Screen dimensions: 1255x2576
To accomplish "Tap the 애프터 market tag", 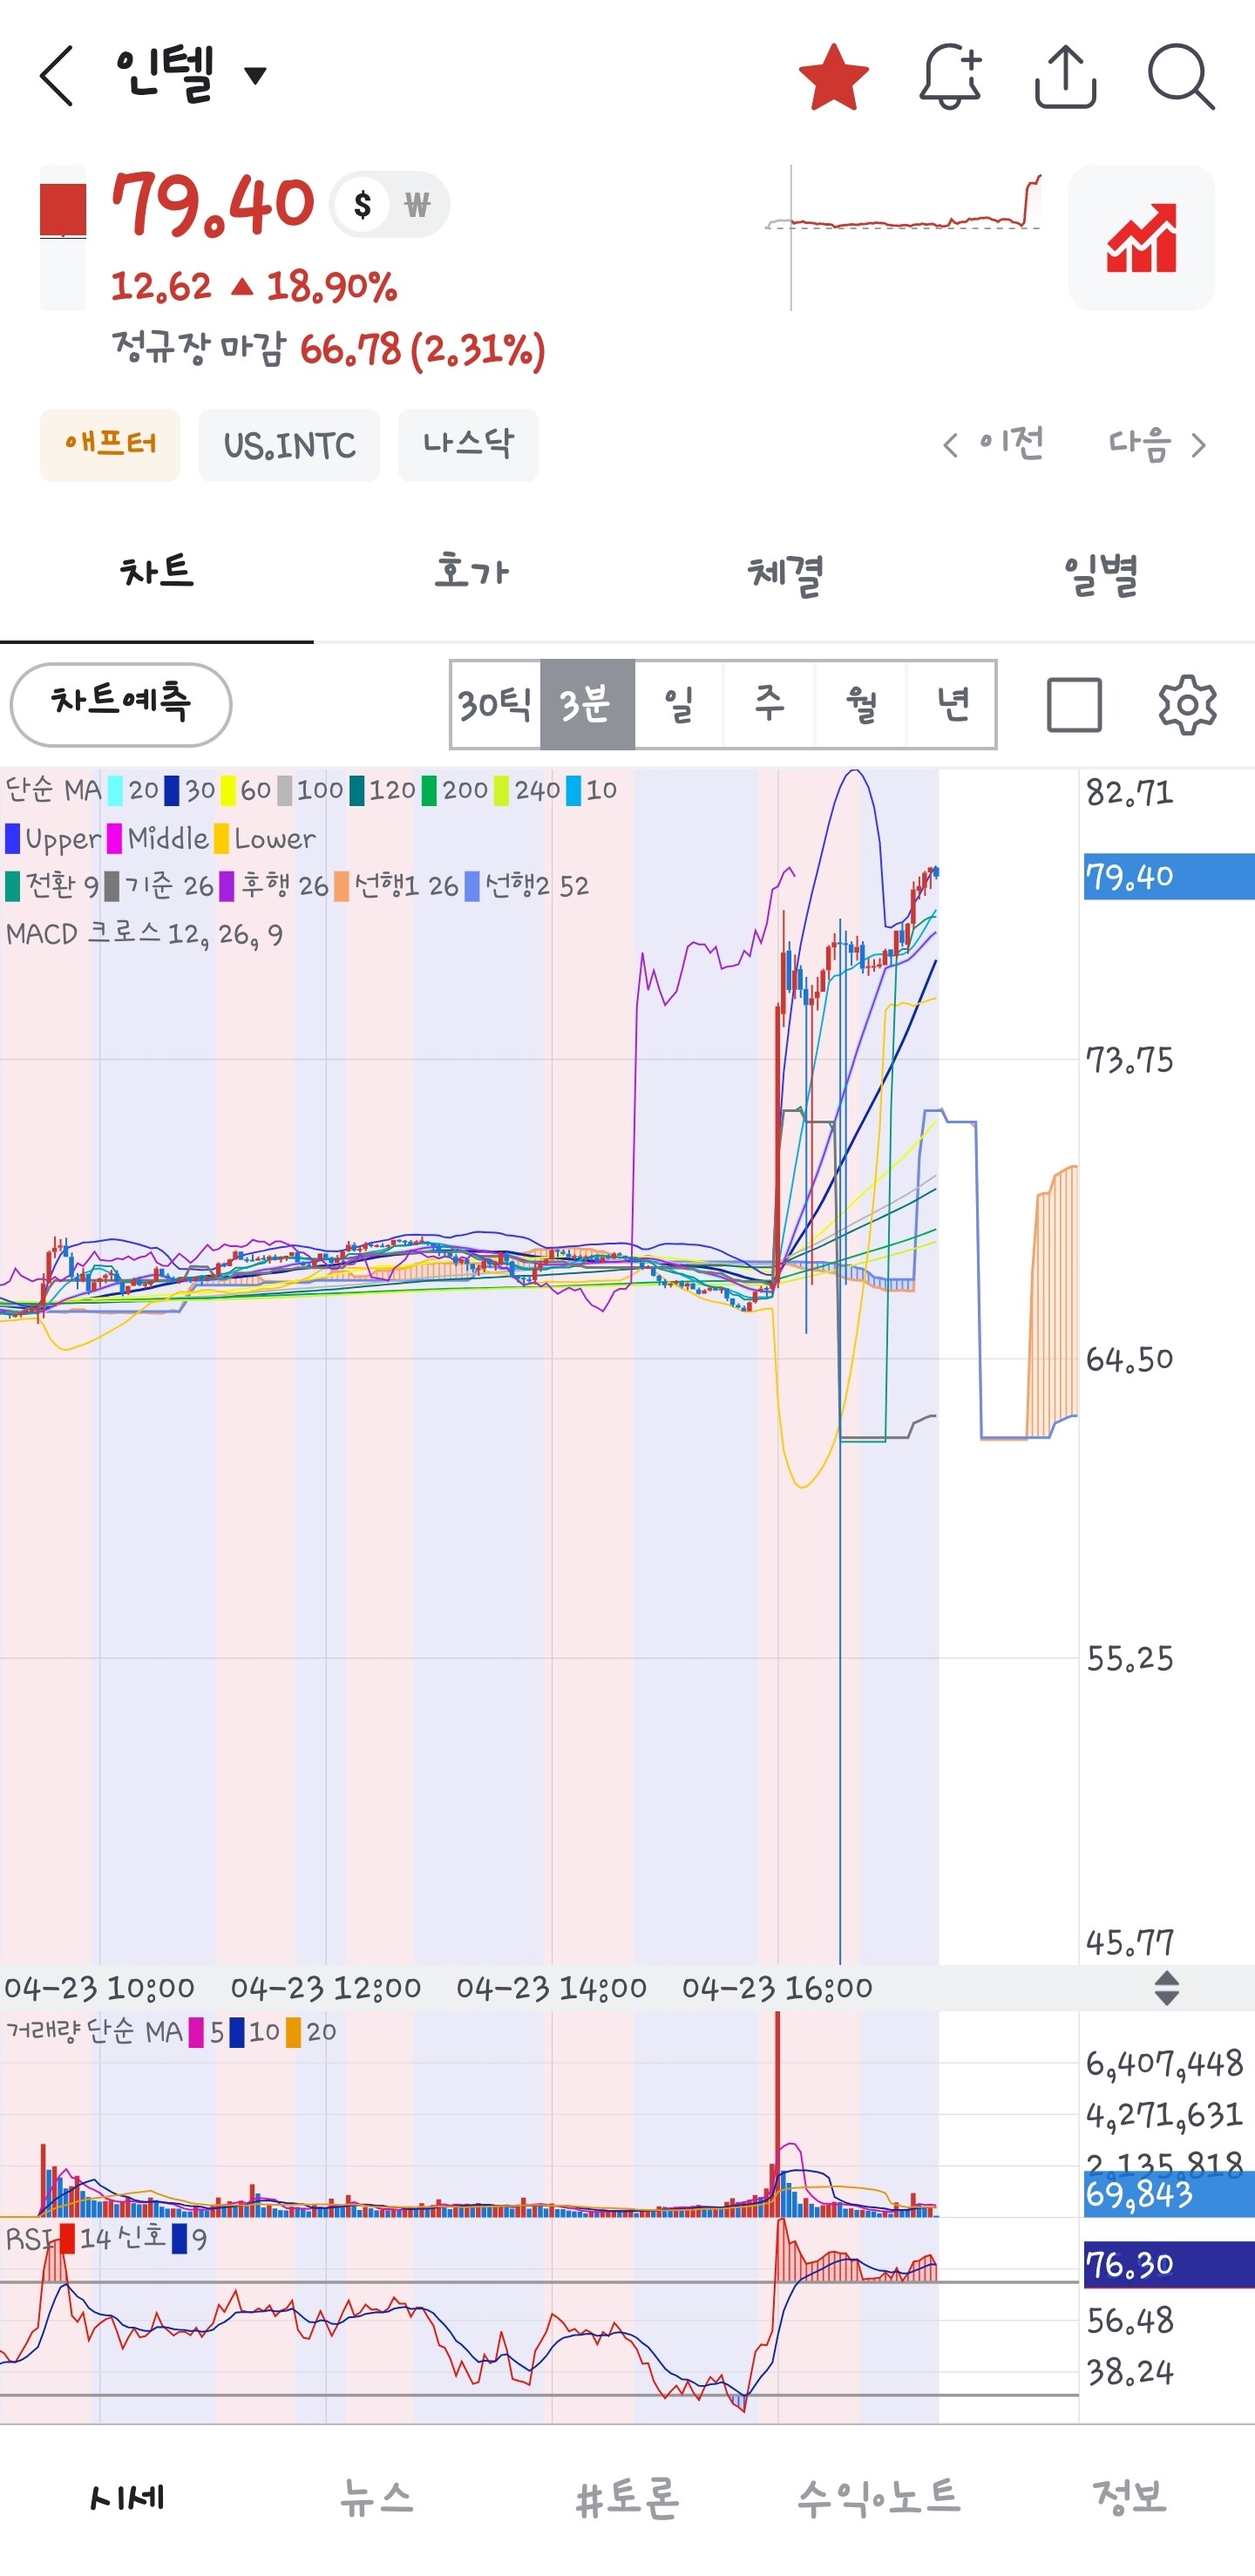I will (x=110, y=444).
